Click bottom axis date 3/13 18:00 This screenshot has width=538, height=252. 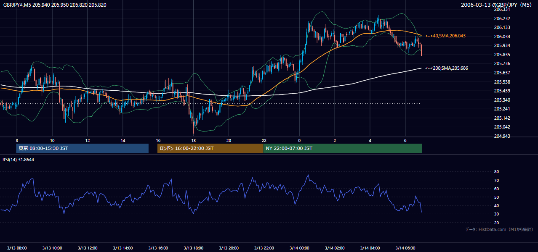pos(194,248)
